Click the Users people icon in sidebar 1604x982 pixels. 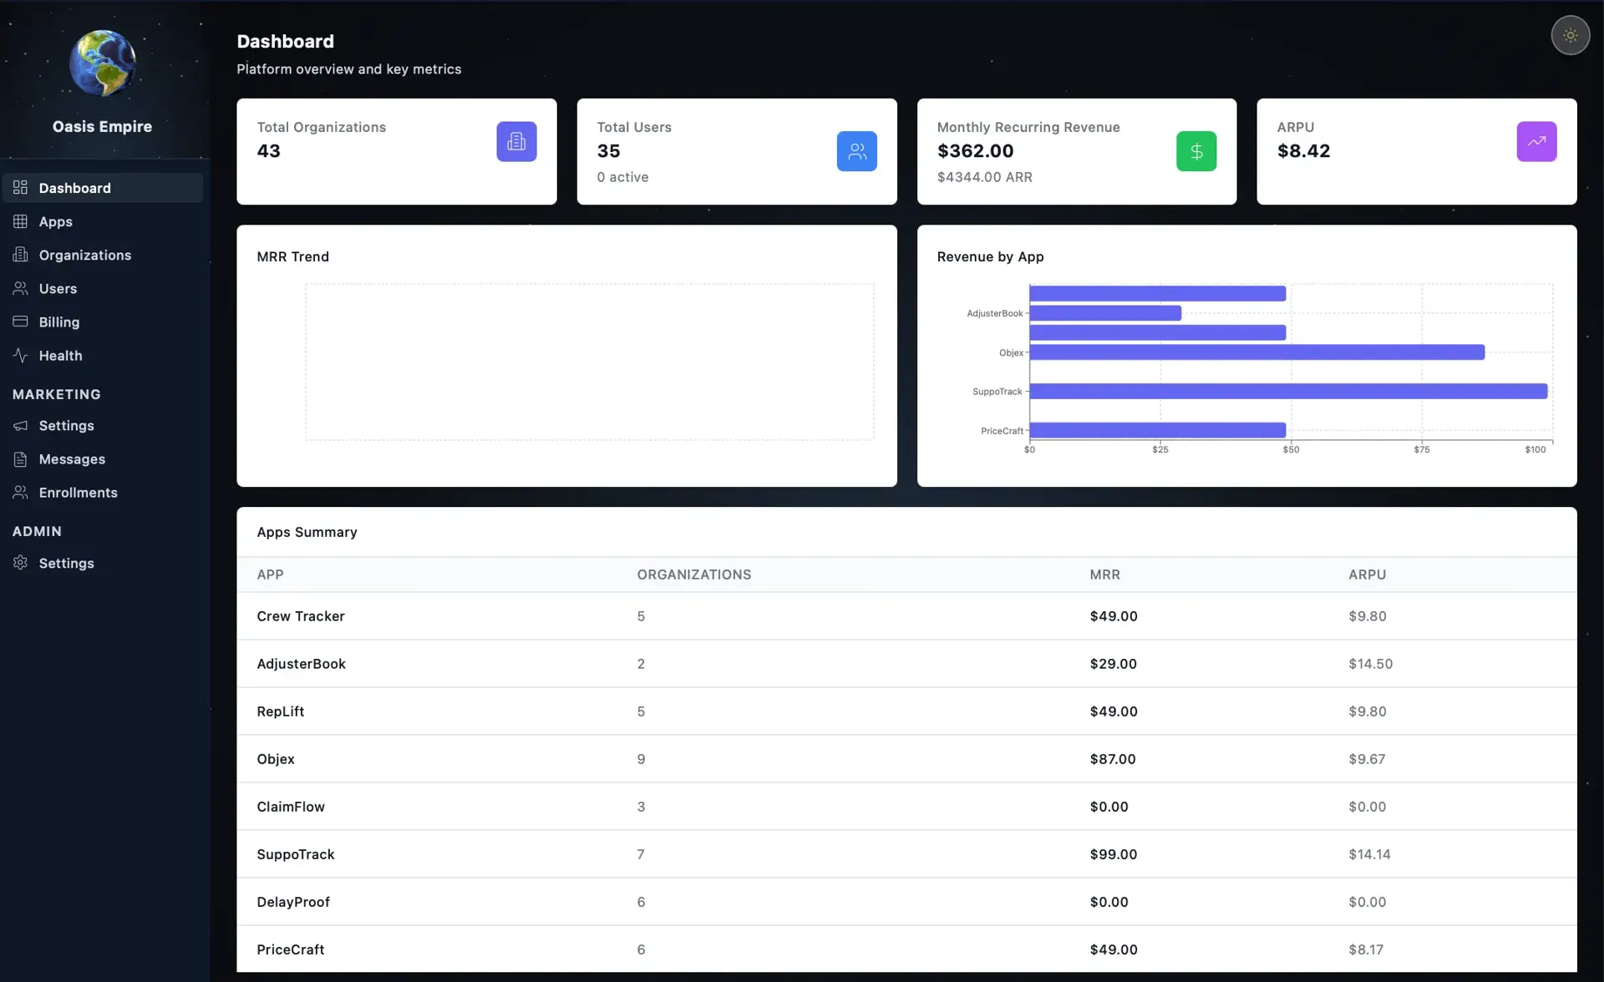(21, 288)
